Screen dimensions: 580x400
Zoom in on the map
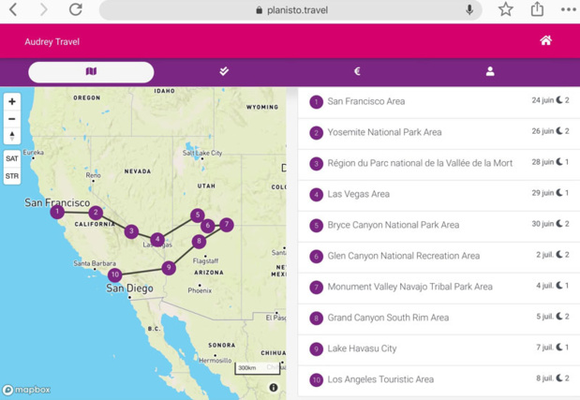coord(12,101)
